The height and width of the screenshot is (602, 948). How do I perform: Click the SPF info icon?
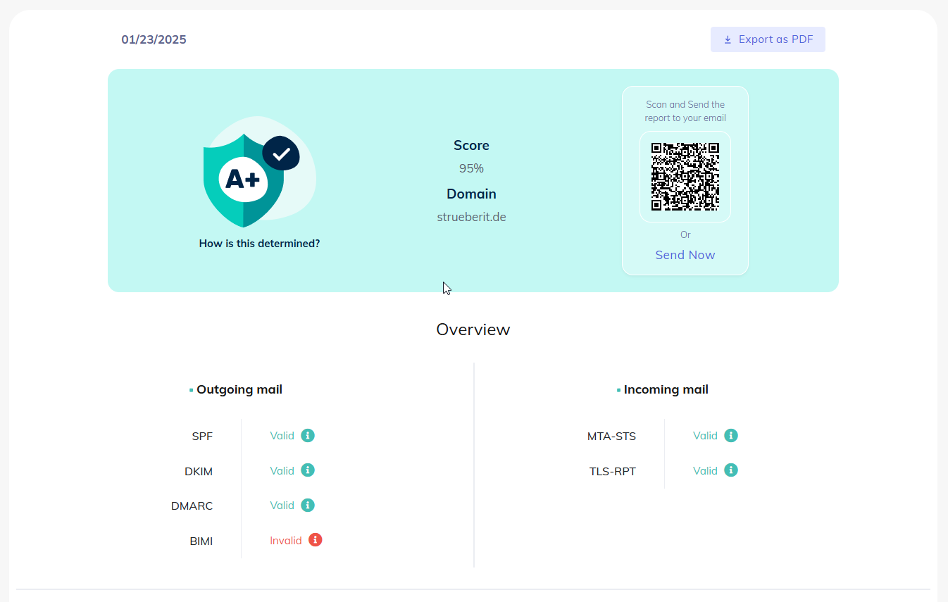tap(308, 435)
